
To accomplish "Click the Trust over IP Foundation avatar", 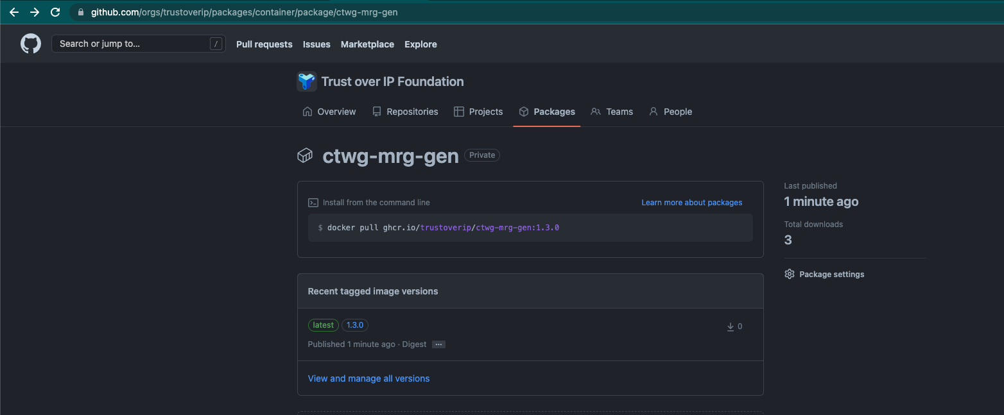I will coord(307,81).
